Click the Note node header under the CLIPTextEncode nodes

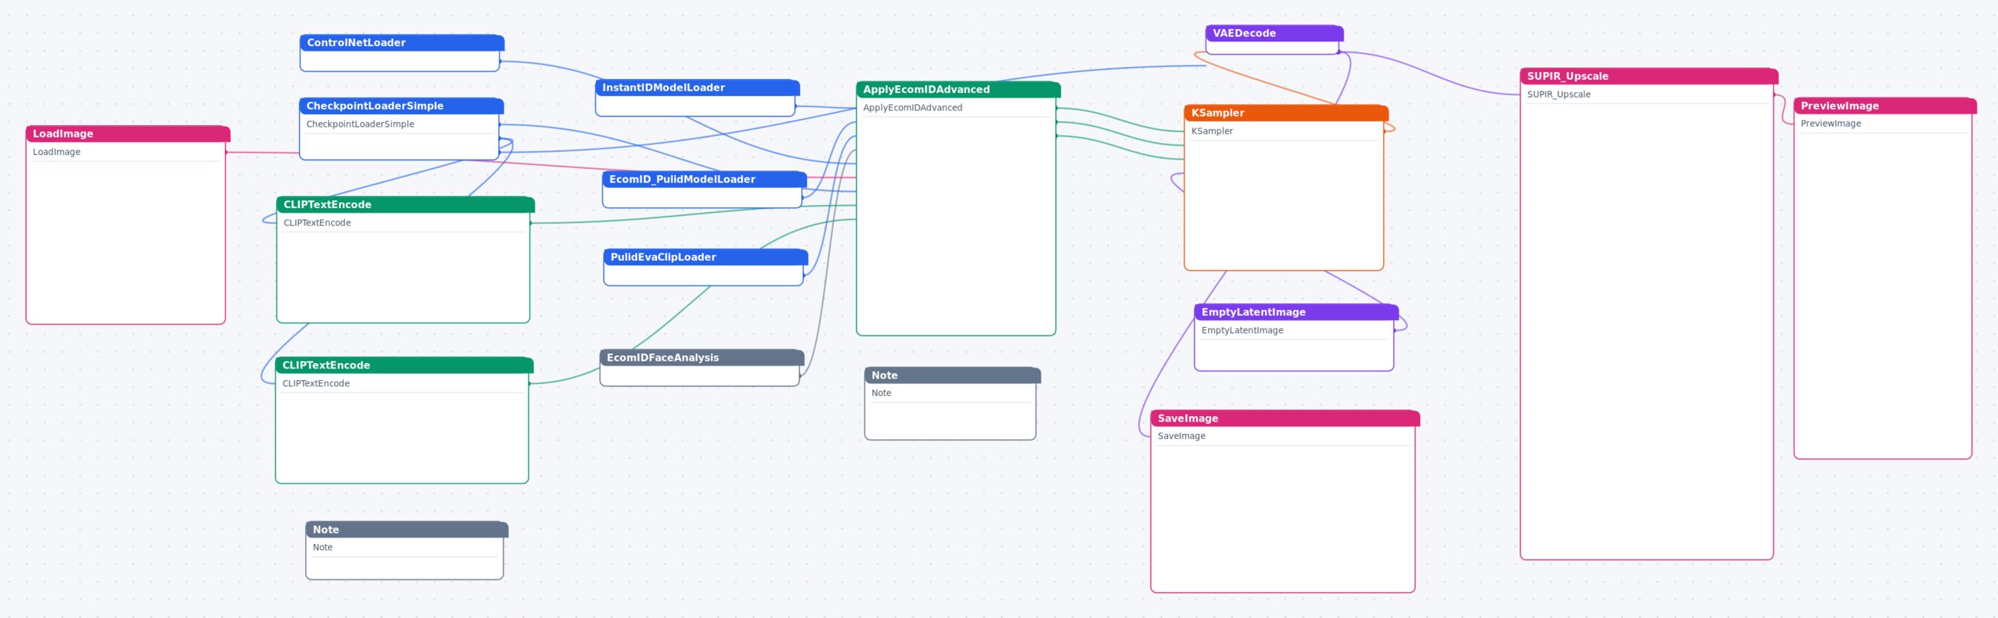click(407, 530)
